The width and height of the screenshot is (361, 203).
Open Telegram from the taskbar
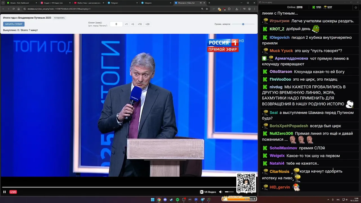pos(202,200)
